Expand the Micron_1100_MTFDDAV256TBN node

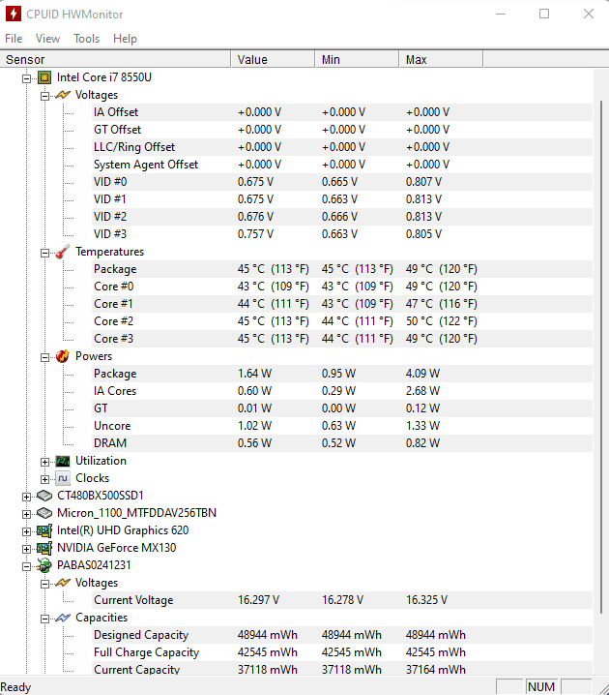[26, 514]
